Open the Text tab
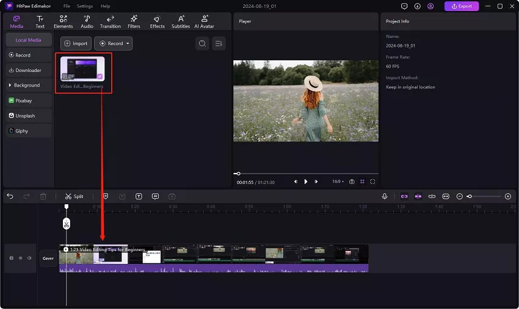This screenshot has height=309, width=519. pos(40,22)
